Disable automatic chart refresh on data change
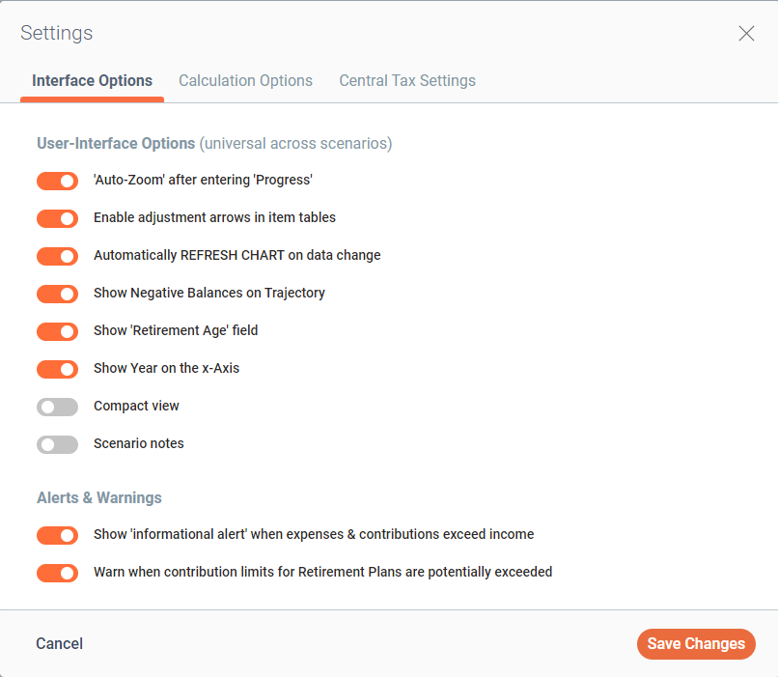778x677 pixels. tap(57, 256)
